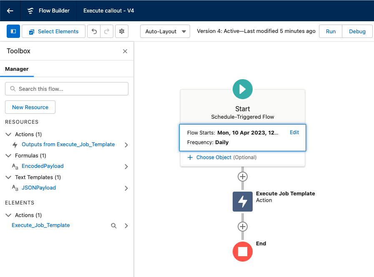Click the plus before the End node
The image size is (374, 277).
pyautogui.click(x=242, y=227)
